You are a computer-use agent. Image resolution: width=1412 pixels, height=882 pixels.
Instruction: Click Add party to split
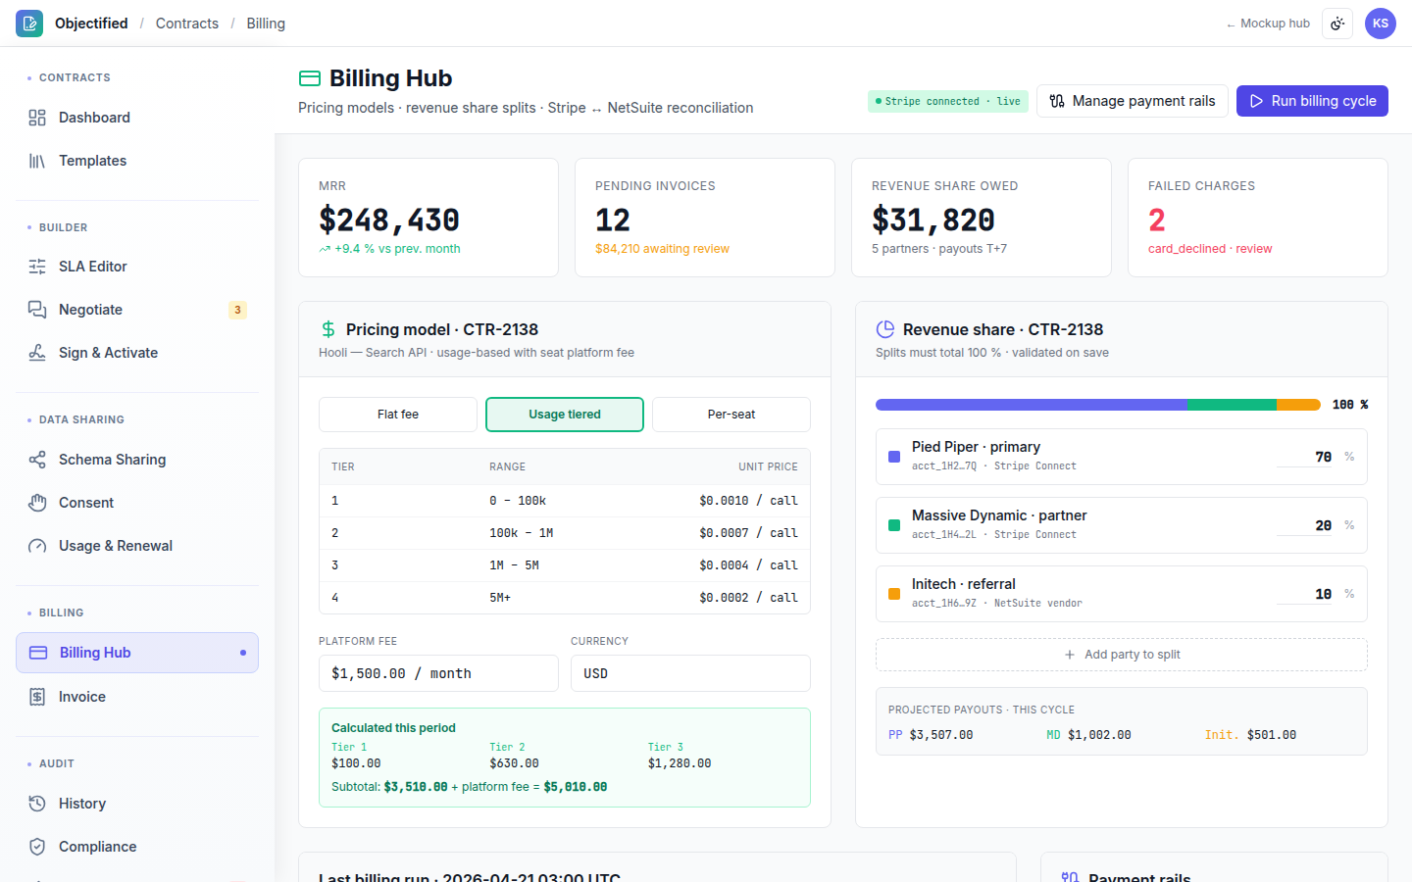point(1122,655)
